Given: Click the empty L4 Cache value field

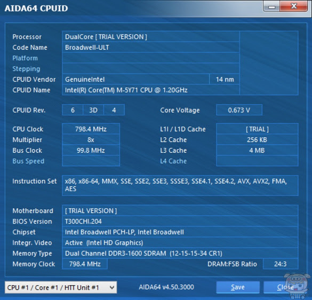Looking at the screenshot, I should coord(257,161).
